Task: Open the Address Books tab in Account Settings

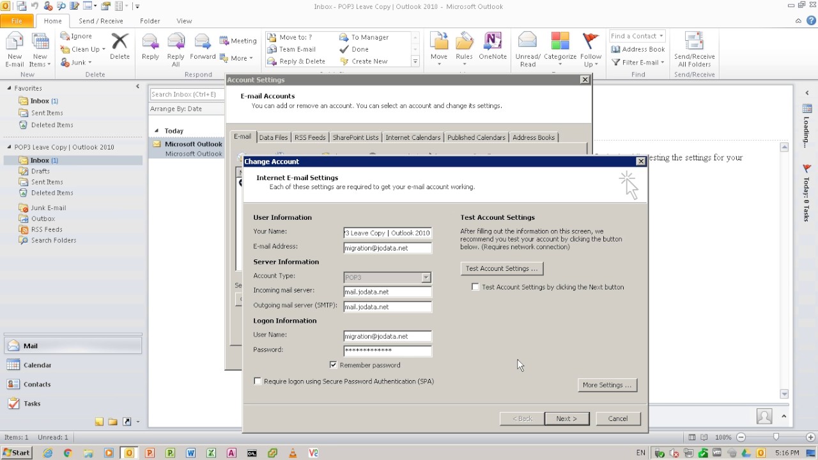Action: pyautogui.click(x=534, y=137)
